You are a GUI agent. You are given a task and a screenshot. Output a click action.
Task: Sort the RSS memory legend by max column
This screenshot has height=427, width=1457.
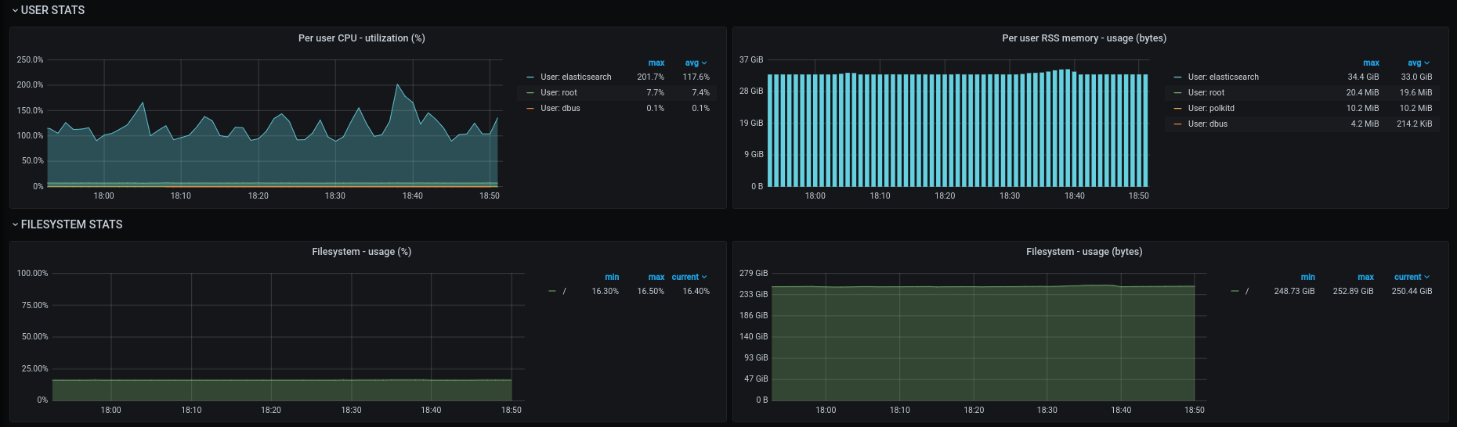point(1370,63)
